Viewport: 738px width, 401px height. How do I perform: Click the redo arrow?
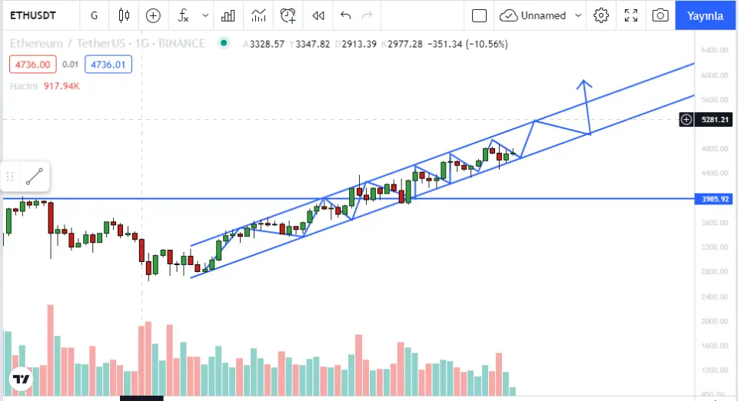367,15
